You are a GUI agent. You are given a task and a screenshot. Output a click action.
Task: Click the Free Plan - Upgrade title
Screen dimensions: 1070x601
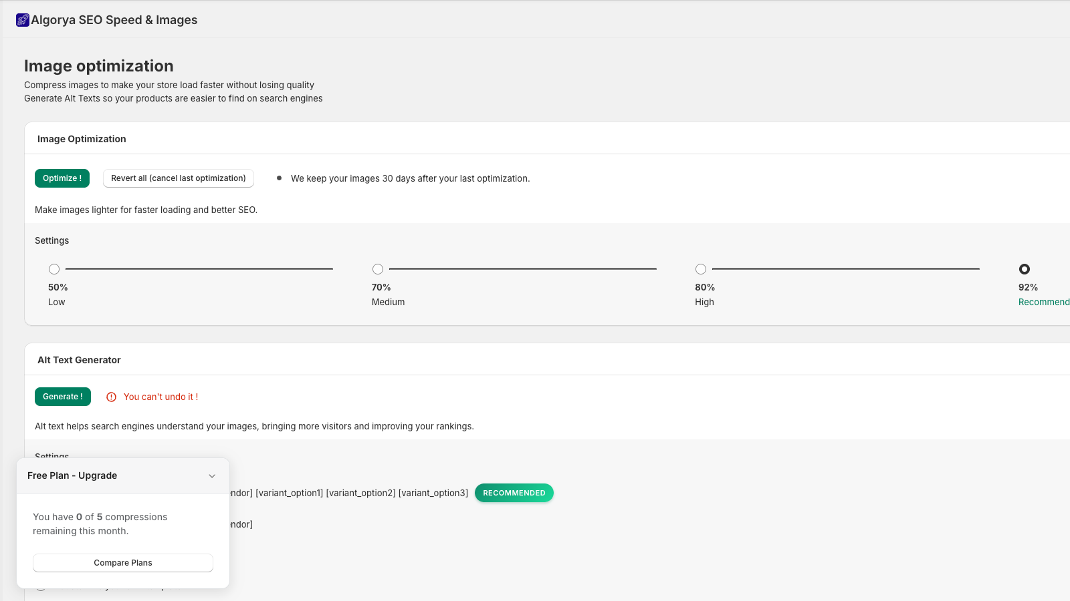[x=72, y=475]
